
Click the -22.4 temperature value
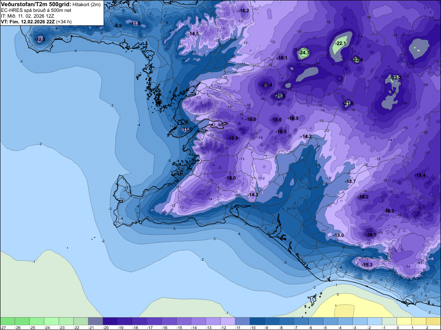point(358,60)
